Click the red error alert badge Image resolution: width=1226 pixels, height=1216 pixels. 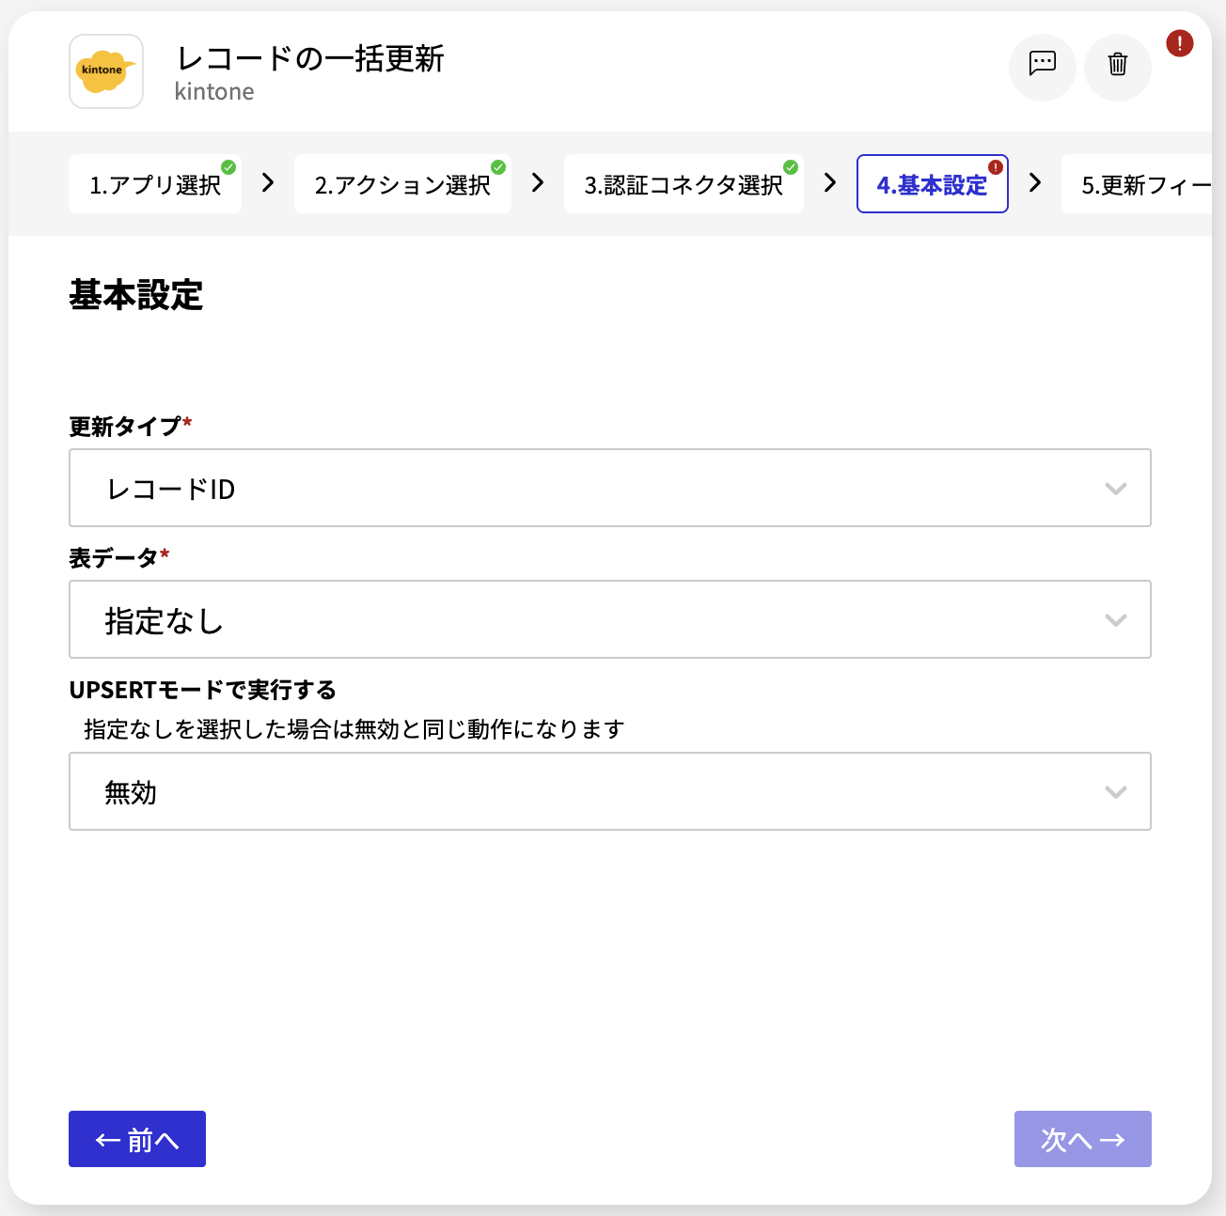(1180, 43)
